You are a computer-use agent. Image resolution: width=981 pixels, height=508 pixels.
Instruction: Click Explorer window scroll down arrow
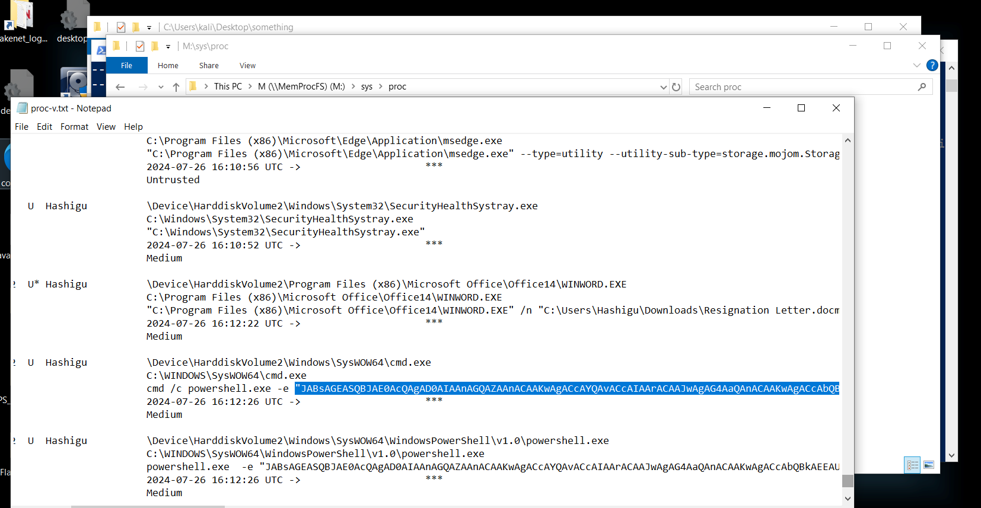(951, 456)
